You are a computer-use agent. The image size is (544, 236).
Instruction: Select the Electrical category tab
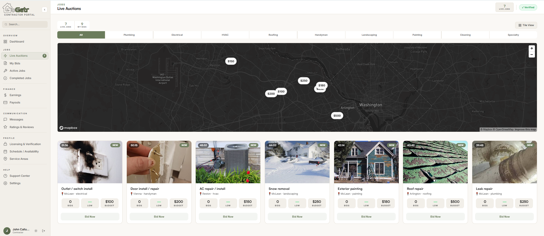(177, 35)
